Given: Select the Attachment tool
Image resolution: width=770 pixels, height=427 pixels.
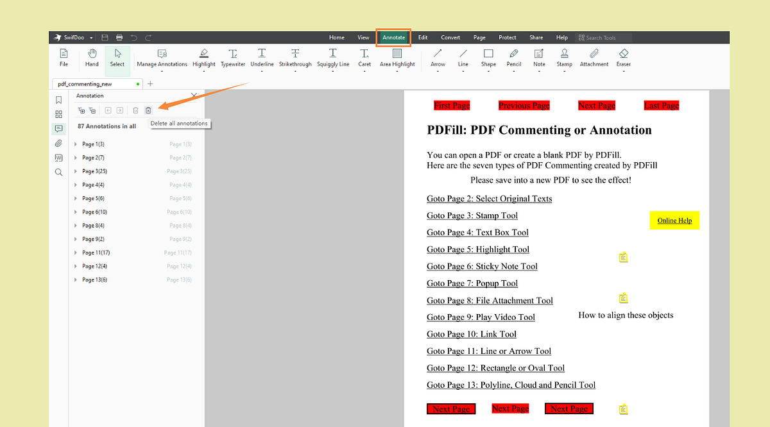Looking at the screenshot, I should click(594, 58).
